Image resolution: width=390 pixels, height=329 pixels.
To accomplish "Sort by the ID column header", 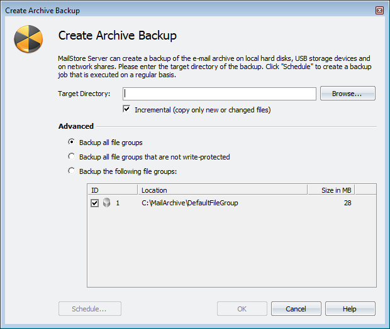I will tap(112, 190).
